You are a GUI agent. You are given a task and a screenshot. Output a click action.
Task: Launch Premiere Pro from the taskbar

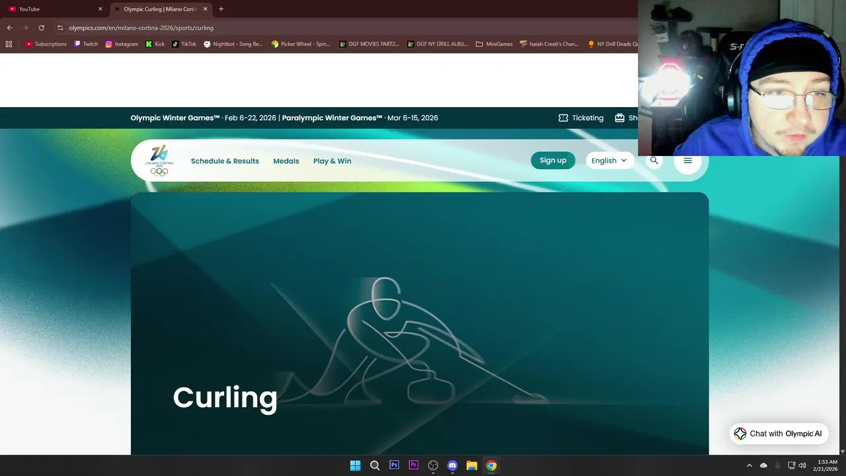(x=414, y=465)
